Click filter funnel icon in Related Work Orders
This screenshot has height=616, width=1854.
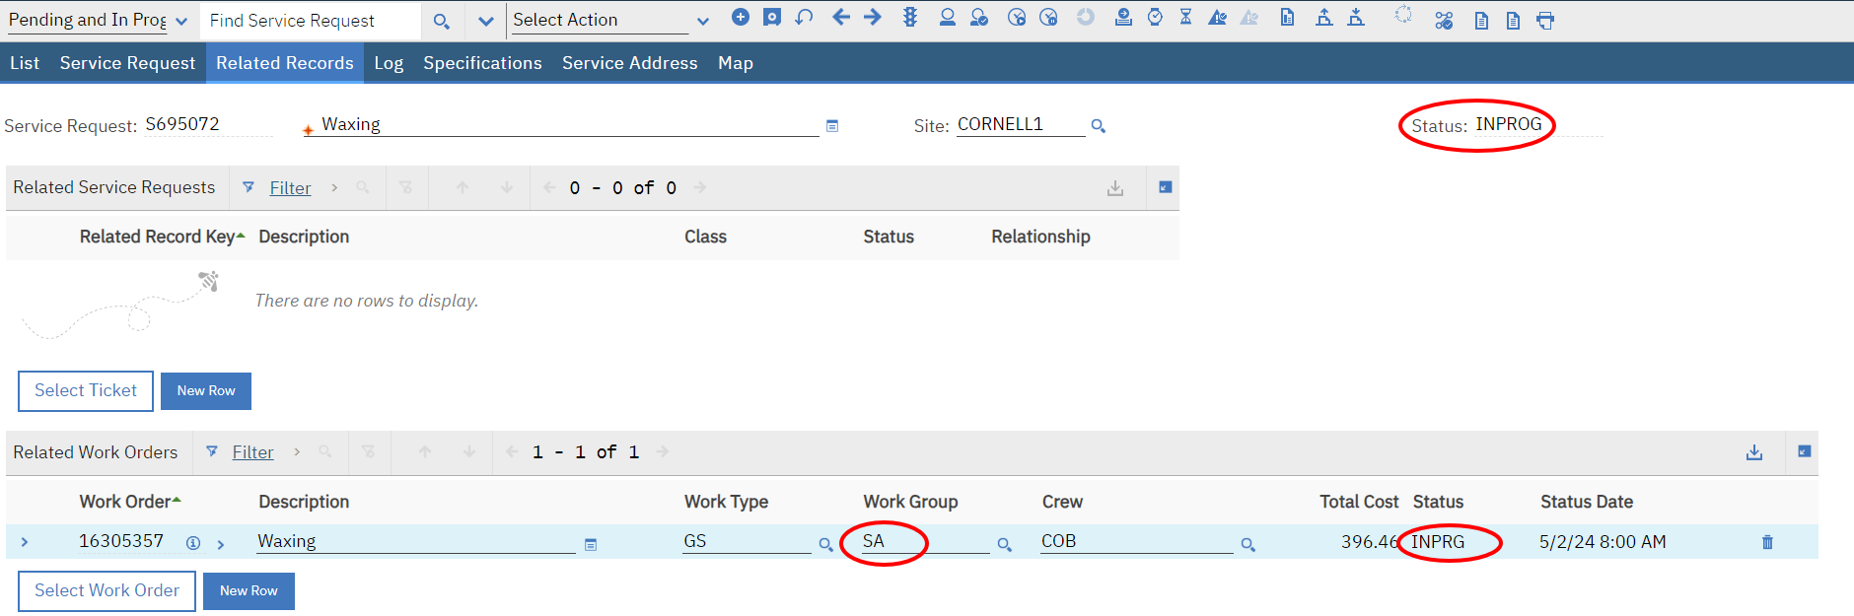tap(211, 451)
